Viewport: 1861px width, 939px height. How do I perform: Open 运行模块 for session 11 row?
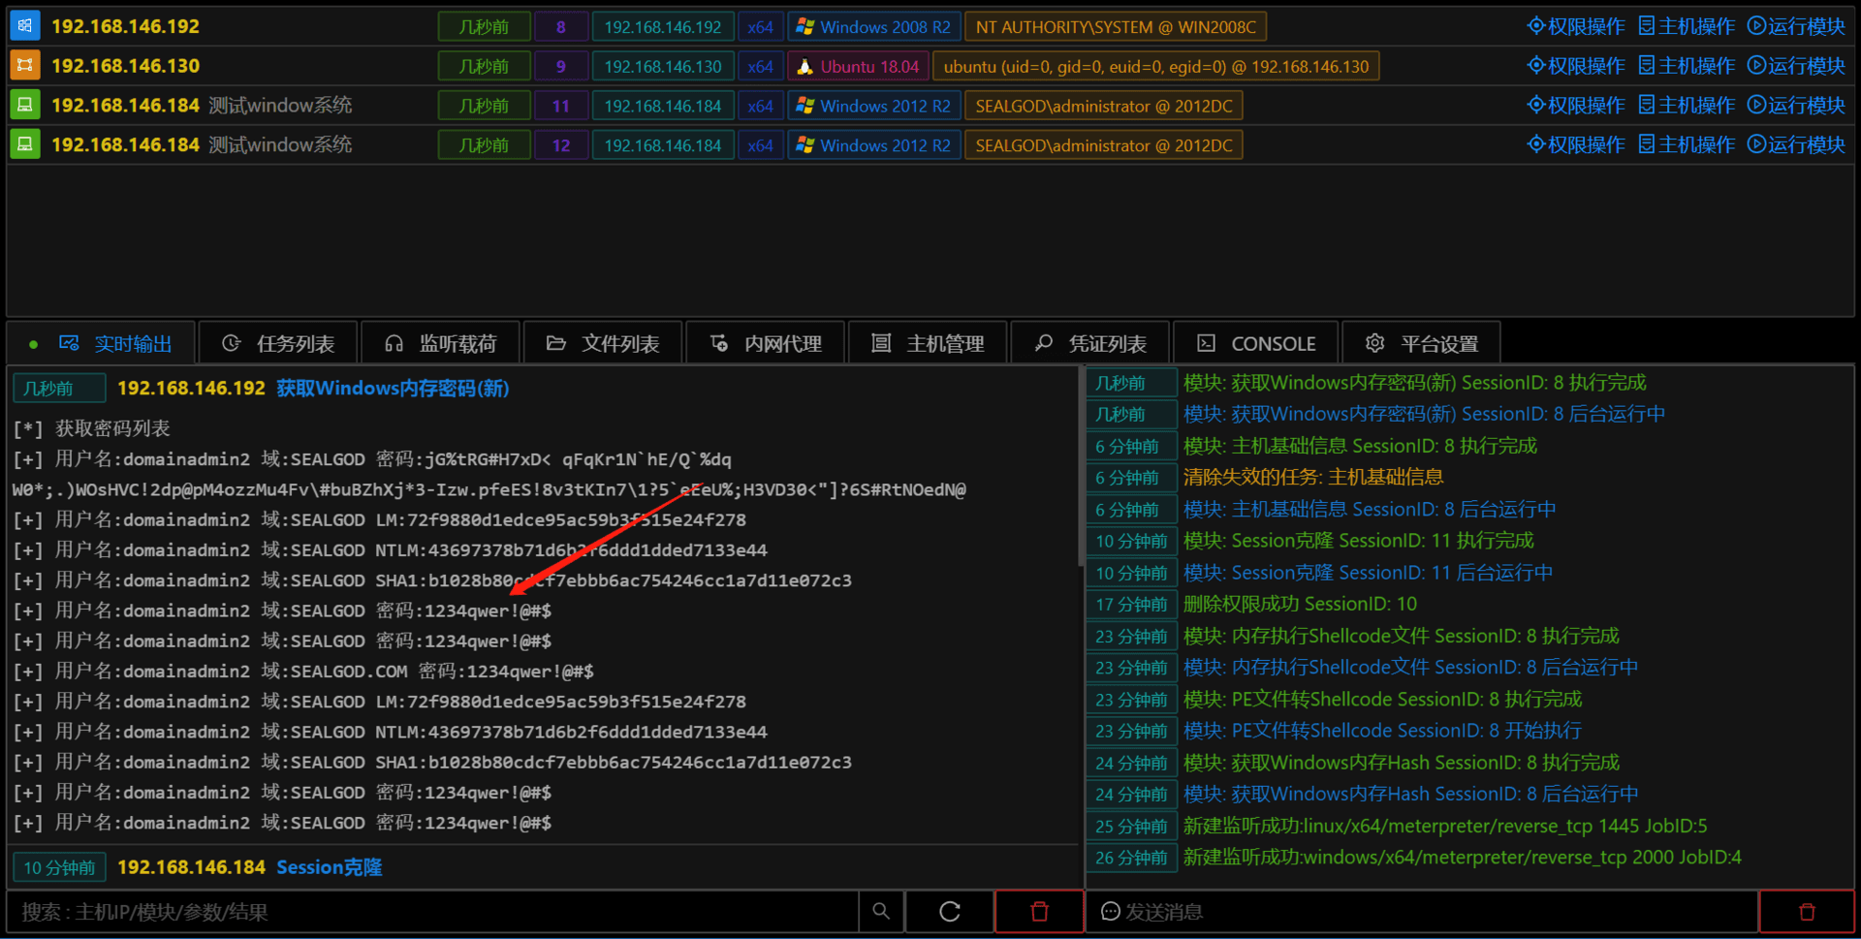[1796, 105]
